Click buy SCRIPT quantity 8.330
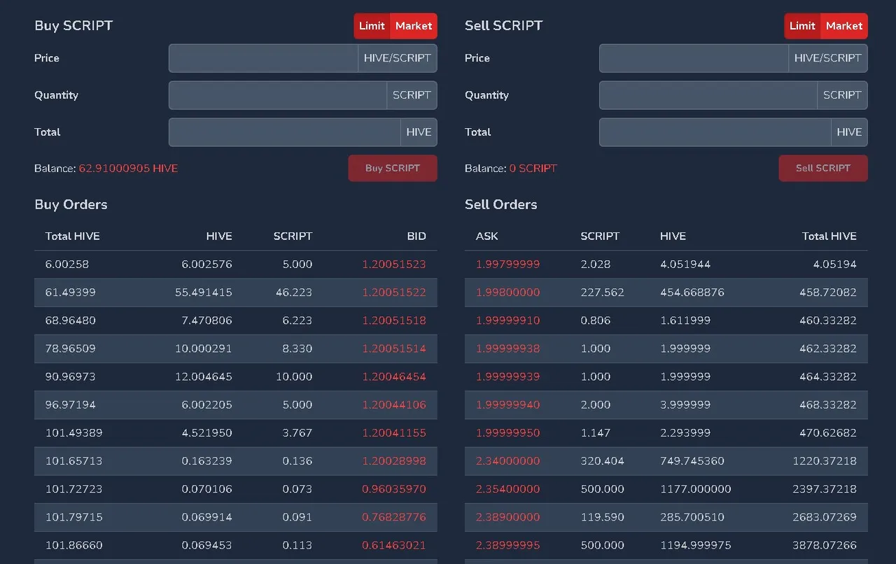Viewport: 896px width, 564px height. [297, 348]
